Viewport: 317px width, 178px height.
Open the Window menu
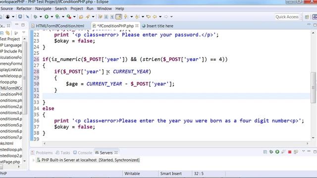coord(105,9)
